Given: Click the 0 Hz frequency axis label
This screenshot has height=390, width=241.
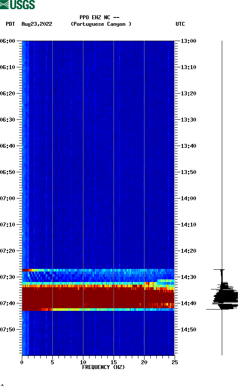Looking at the screenshot, I should point(22,362).
